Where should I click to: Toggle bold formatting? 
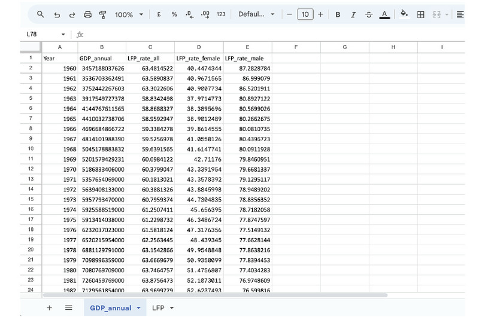point(338,14)
